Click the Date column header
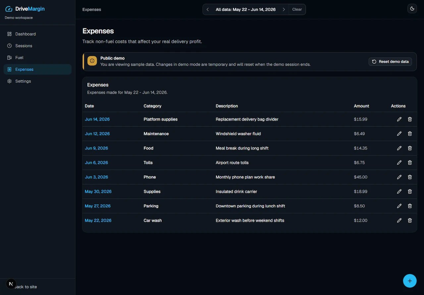The height and width of the screenshot is (295, 424). [89, 106]
